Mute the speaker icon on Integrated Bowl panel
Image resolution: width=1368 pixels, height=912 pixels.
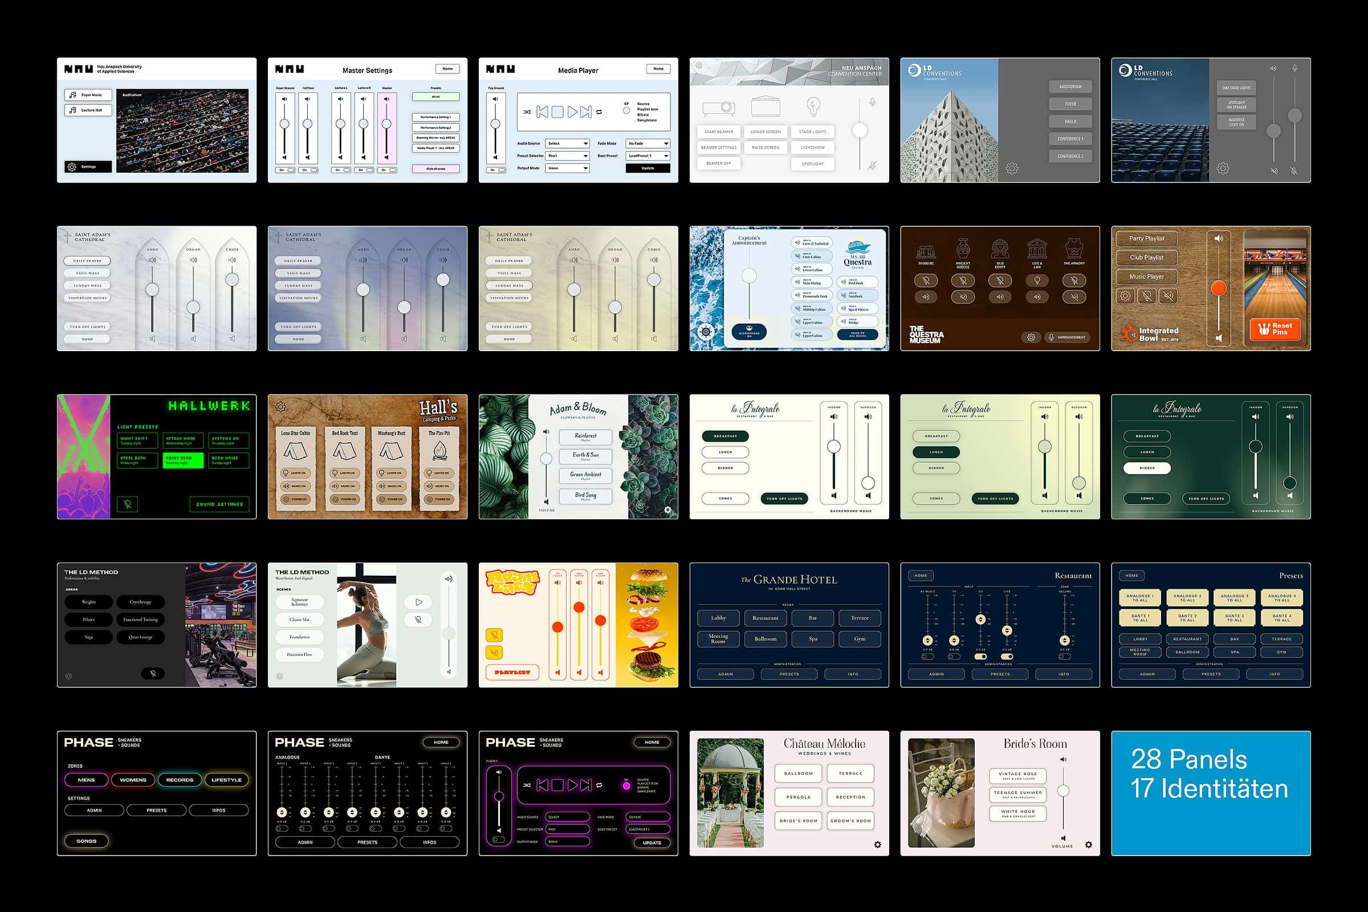coord(1168,295)
